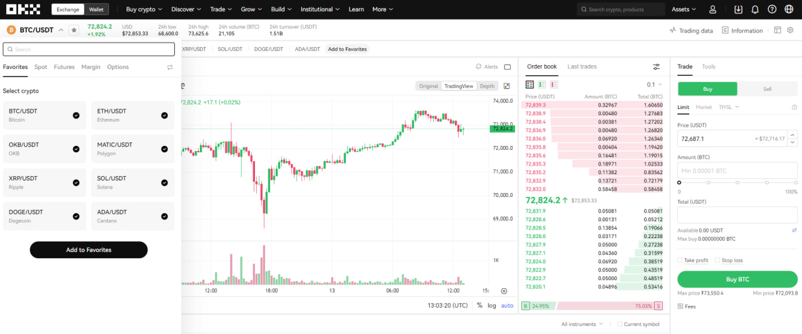Open the user profile icon
The width and height of the screenshot is (802, 334).
[712, 9]
